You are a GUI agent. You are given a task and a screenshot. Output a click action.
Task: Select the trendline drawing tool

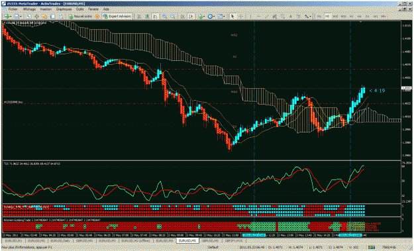tap(267, 17)
